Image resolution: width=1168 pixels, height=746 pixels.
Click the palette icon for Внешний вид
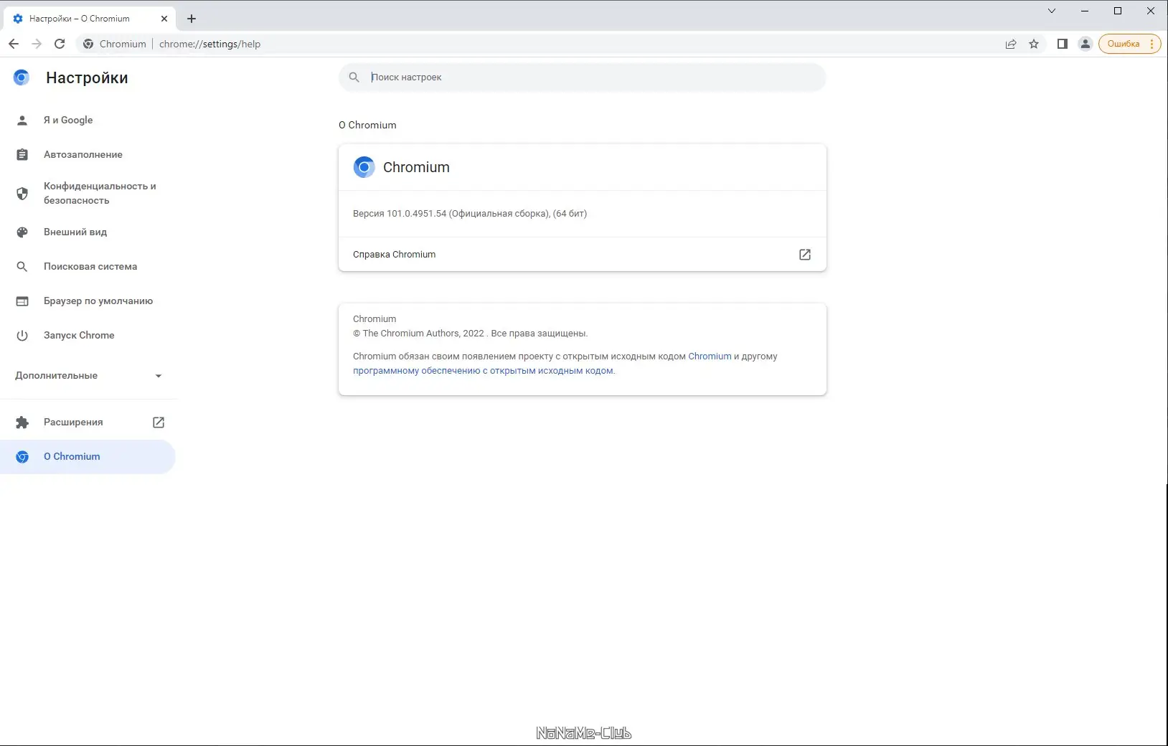pyautogui.click(x=22, y=232)
